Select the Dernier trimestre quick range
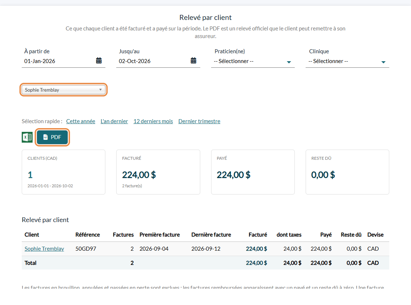This screenshot has width=411, height=305. point(199,121)
